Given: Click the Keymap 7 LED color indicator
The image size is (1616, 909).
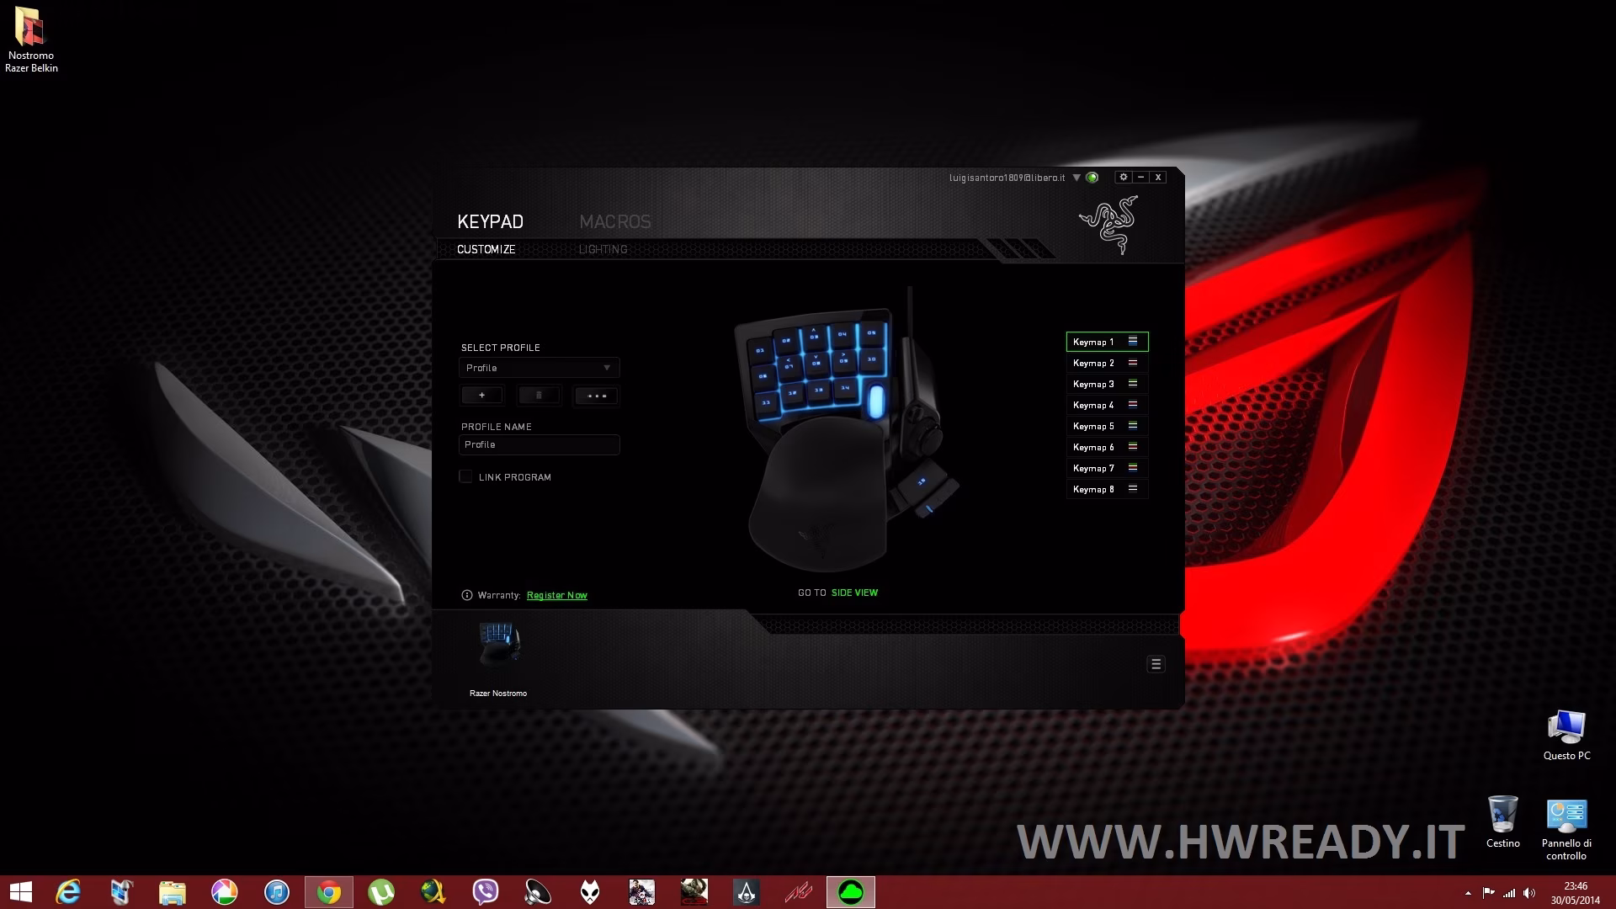Looking at the screenshot, I should pos(1133,468).
